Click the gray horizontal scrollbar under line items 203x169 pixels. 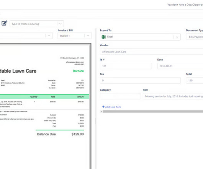click(x=153, y=111)
